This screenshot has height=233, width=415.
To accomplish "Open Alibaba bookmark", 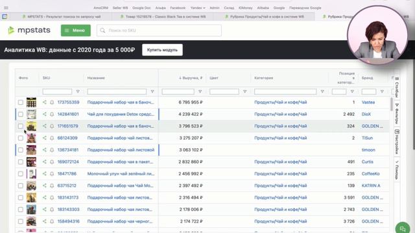I will coord(263,8).
